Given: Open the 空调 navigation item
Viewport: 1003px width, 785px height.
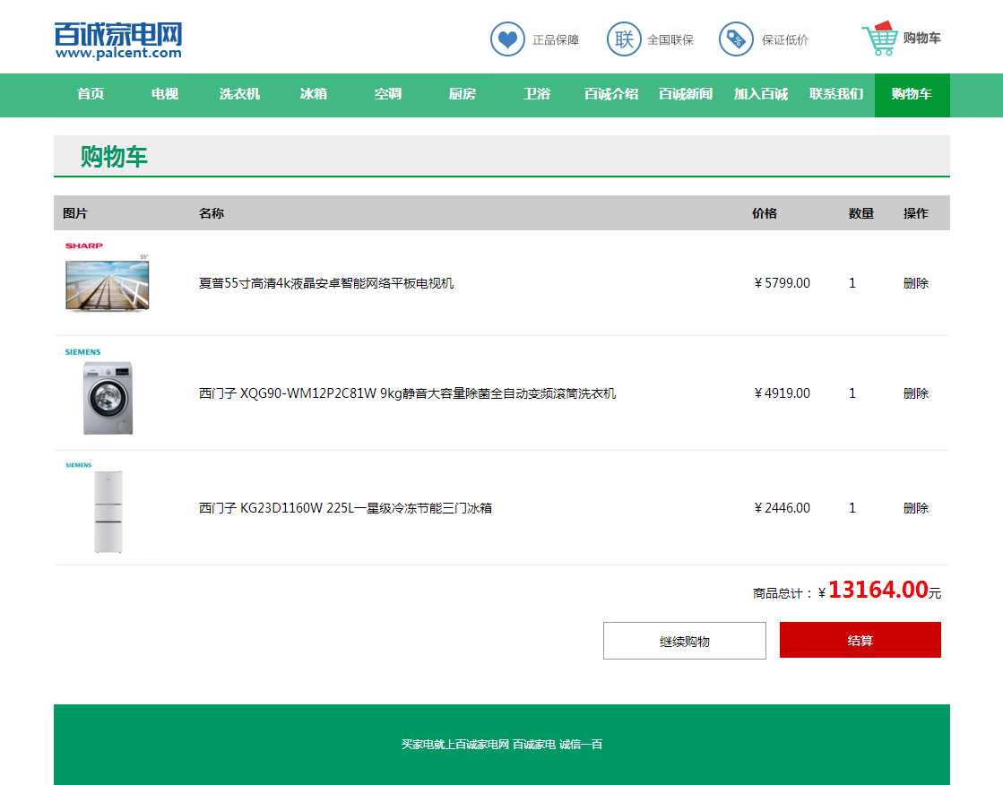Looking at the screenshot, I should (388, 94).
